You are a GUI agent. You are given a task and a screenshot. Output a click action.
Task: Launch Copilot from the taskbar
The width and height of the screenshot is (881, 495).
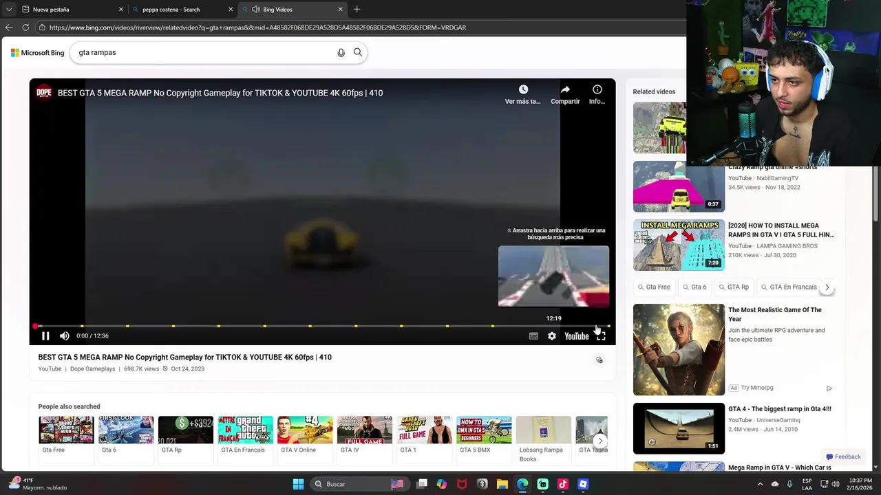(x=442, y=484)
